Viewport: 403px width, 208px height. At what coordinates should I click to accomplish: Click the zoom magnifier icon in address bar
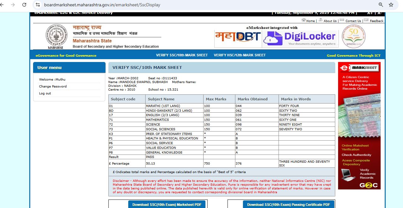[x=381, y=5]
